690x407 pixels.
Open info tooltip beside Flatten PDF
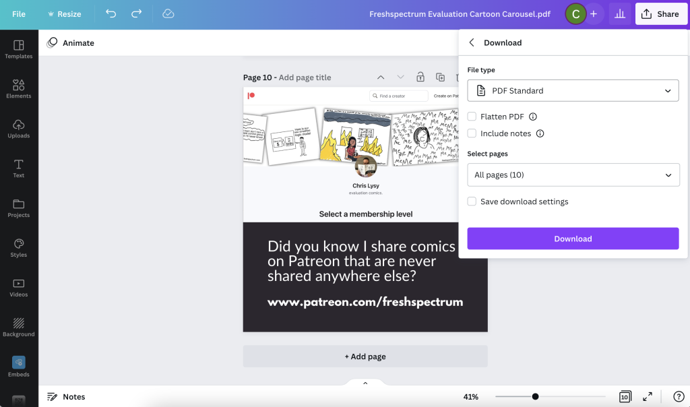click(533, 117)
